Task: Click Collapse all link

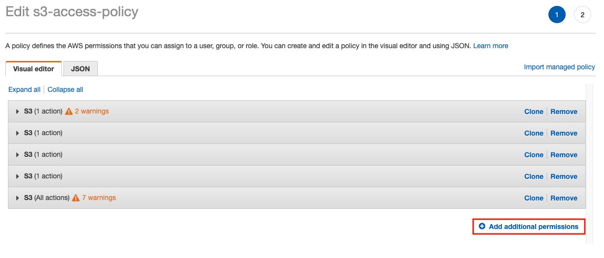Action: coord(65,89)
